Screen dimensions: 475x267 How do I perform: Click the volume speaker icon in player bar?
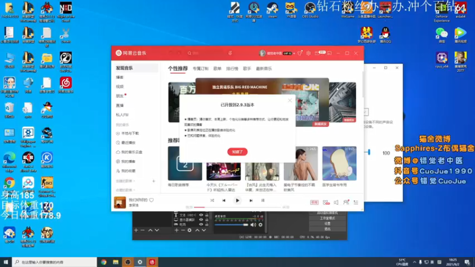tap(336, 202)
